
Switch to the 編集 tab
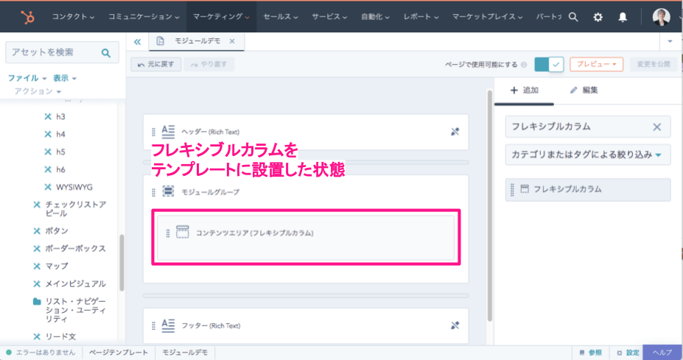(x=584, y=91)
